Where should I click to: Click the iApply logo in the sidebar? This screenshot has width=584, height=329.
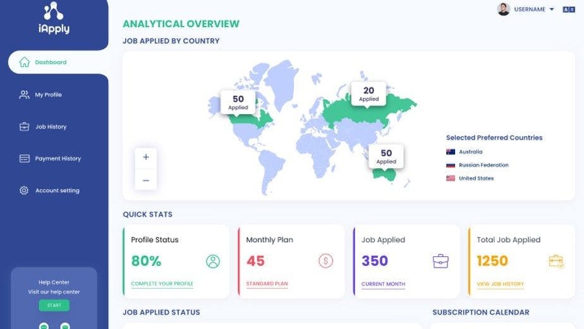click(x=53, y=19)
